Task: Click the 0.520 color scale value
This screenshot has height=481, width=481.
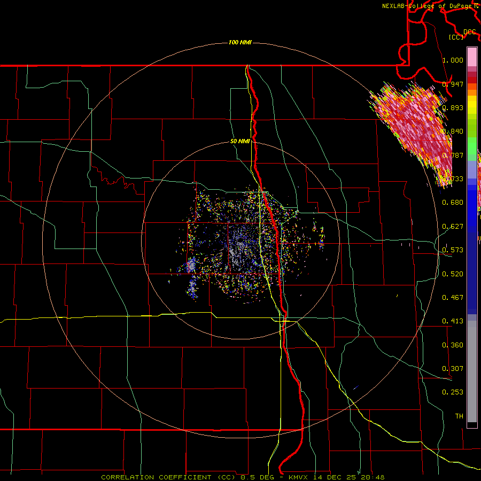Action: click(x=453, y=274)
